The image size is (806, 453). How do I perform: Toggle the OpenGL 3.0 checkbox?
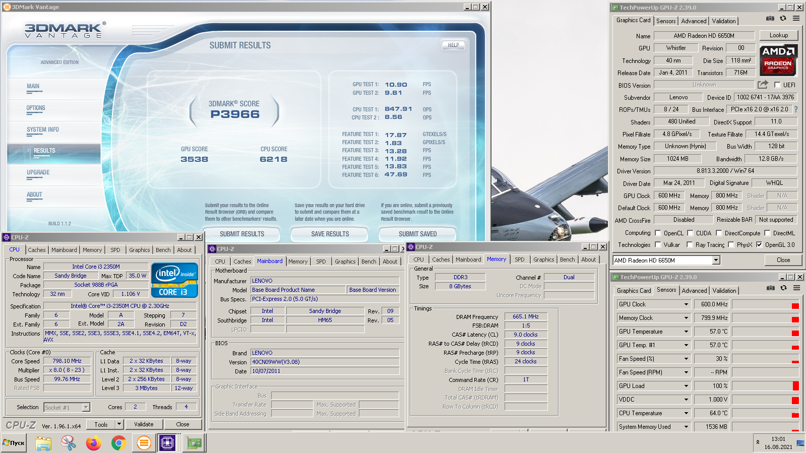(x=759, y=245)
